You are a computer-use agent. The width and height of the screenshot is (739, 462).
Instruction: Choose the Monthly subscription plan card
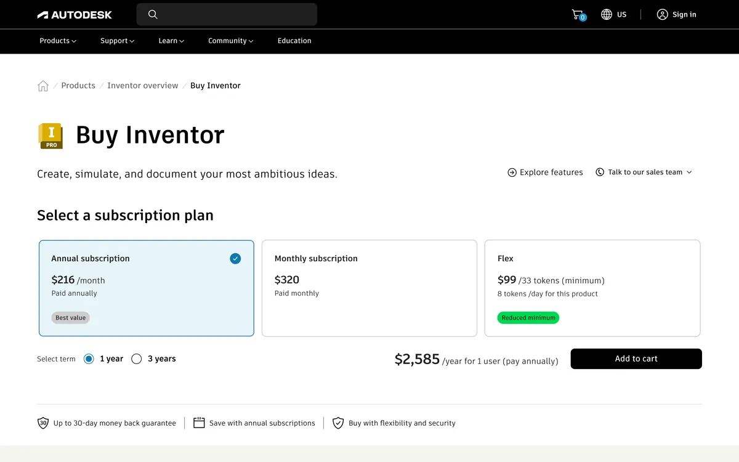point(369,288)
